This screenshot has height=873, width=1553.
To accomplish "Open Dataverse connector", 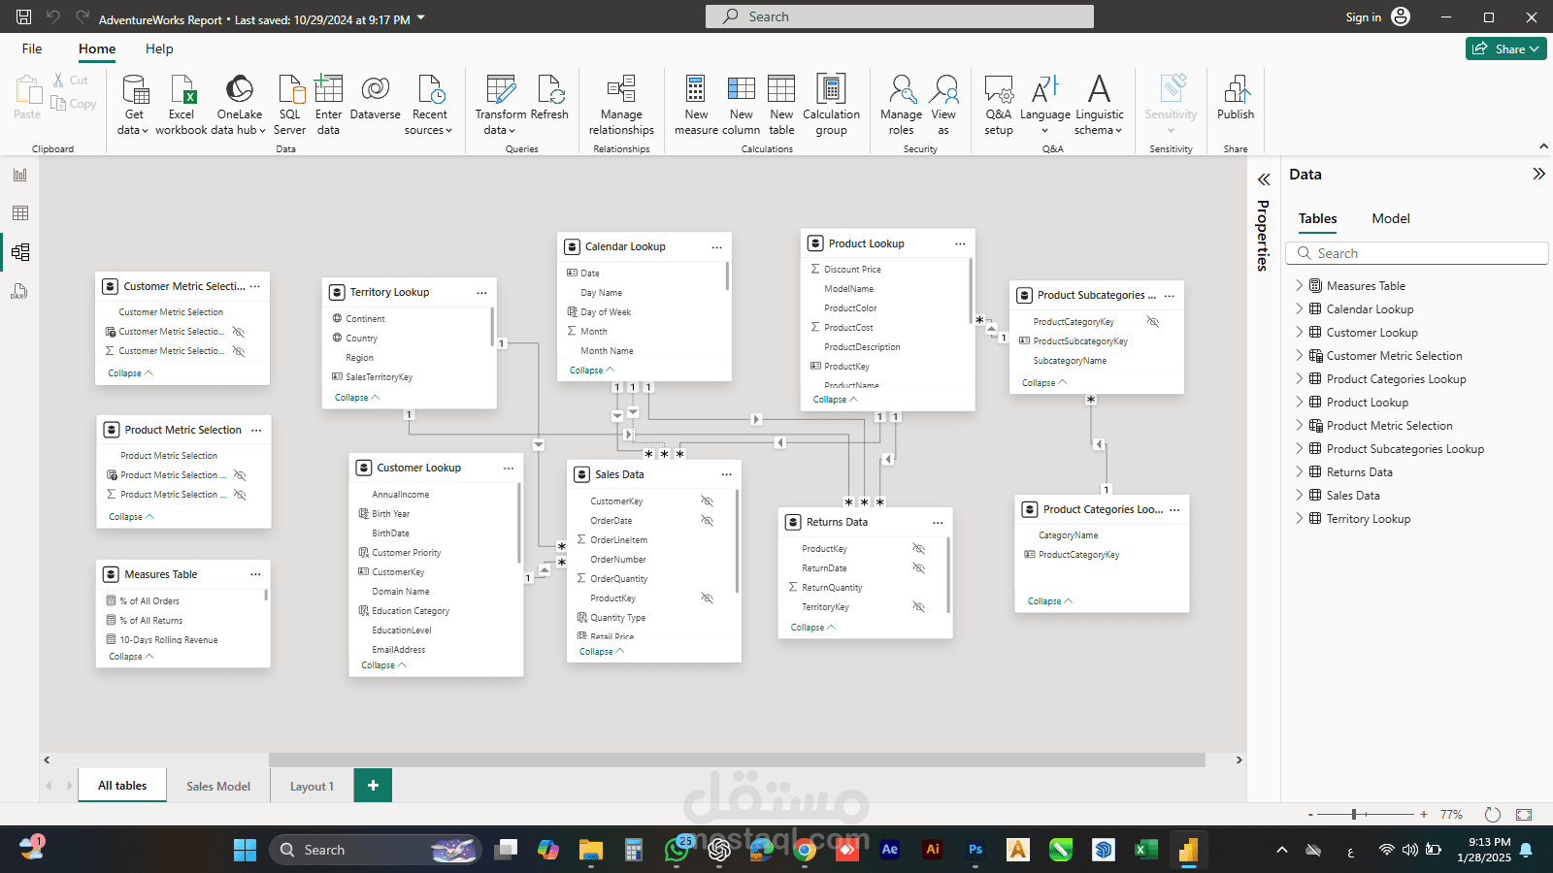I will (x=376, y=97).
